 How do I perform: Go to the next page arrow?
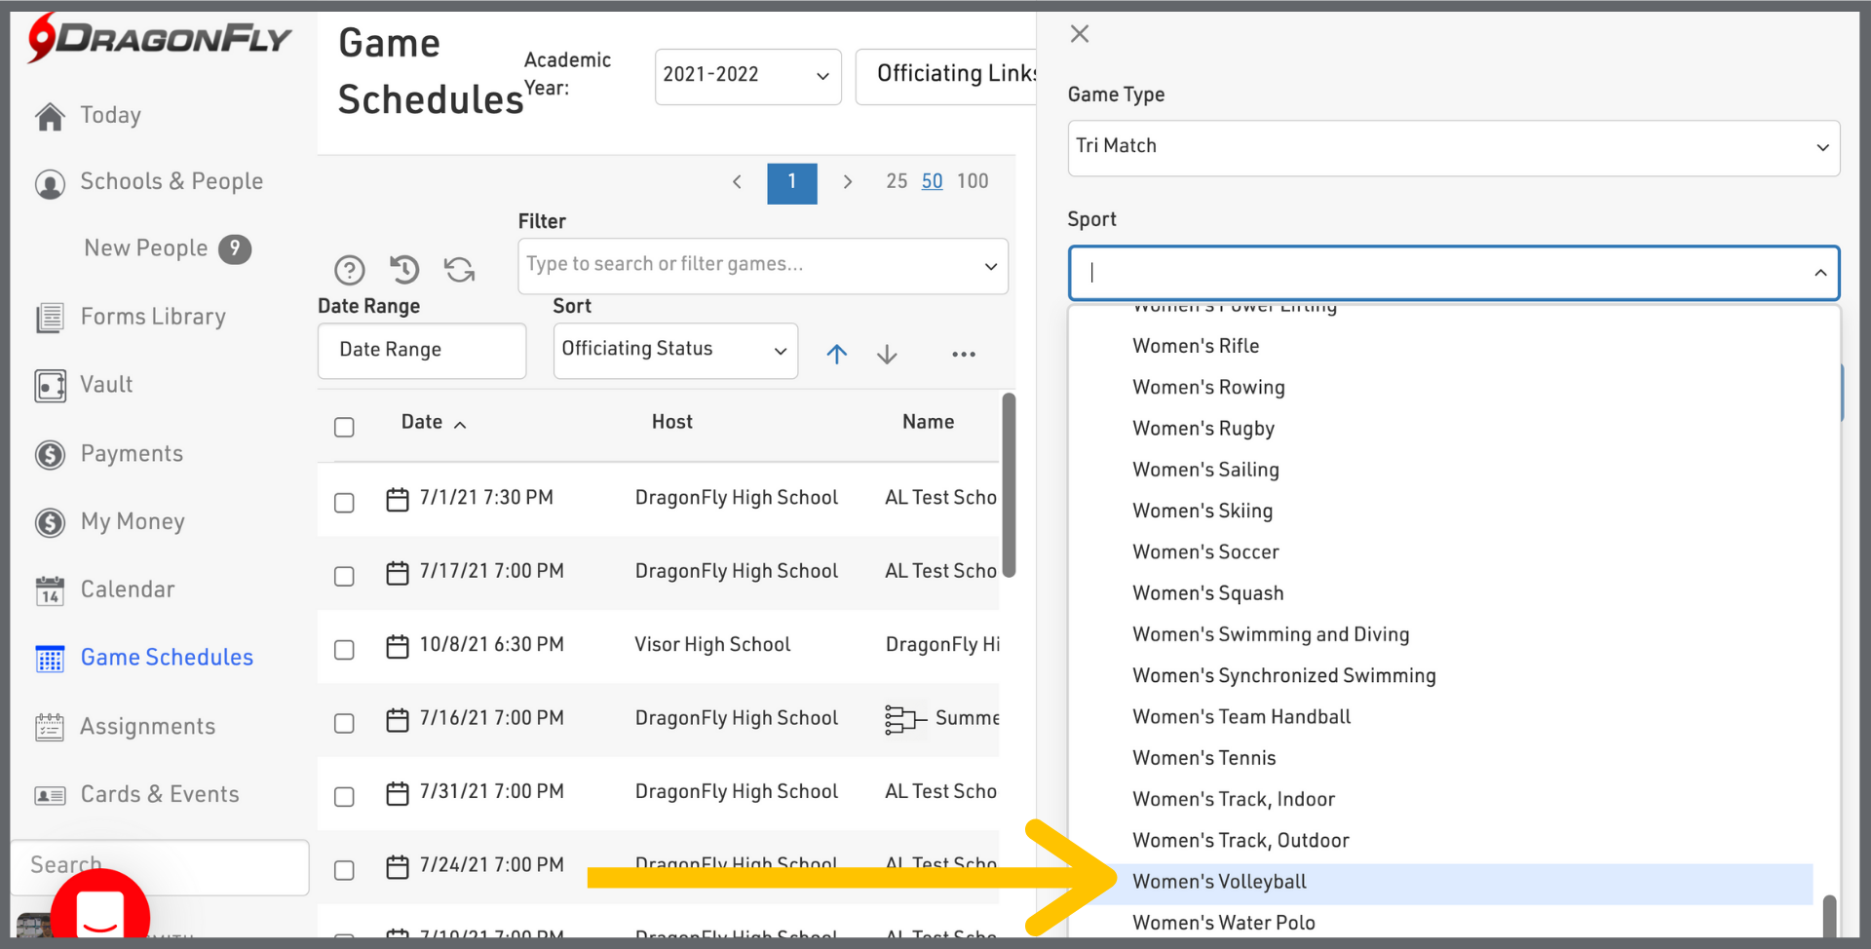point(847,182)
